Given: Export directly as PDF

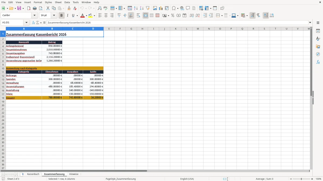Looking at the screenshot, I should [29, 8].
